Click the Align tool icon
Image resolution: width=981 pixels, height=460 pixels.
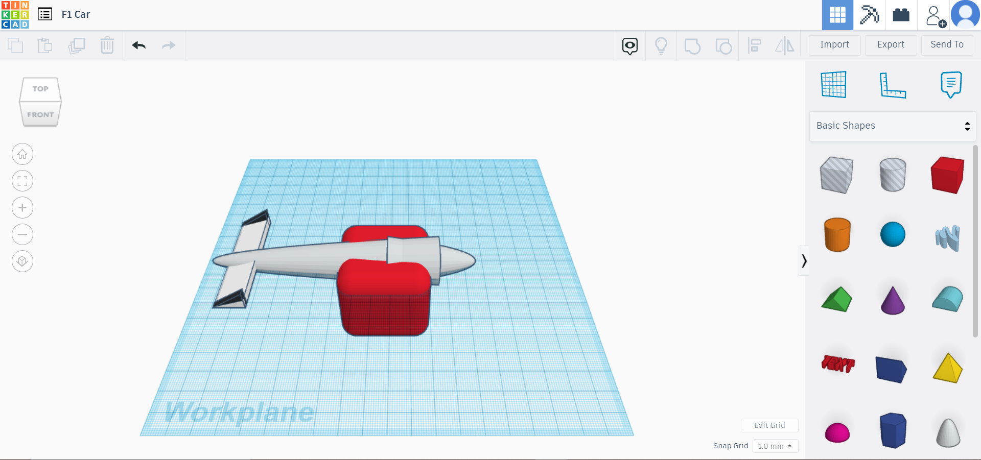755,46
